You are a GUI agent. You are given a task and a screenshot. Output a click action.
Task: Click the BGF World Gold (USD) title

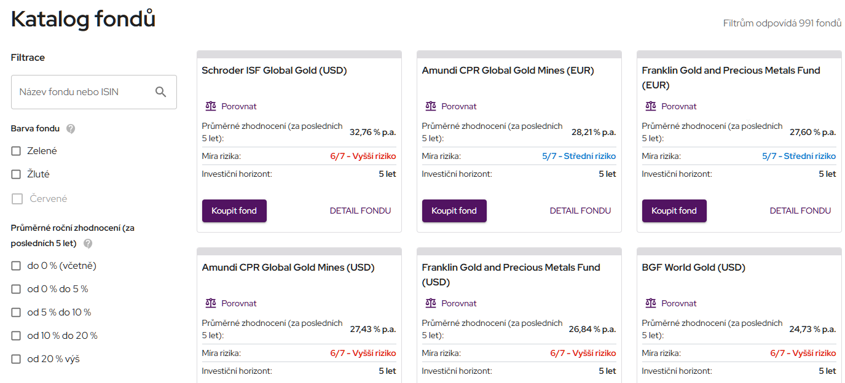(x=693, y=268)
